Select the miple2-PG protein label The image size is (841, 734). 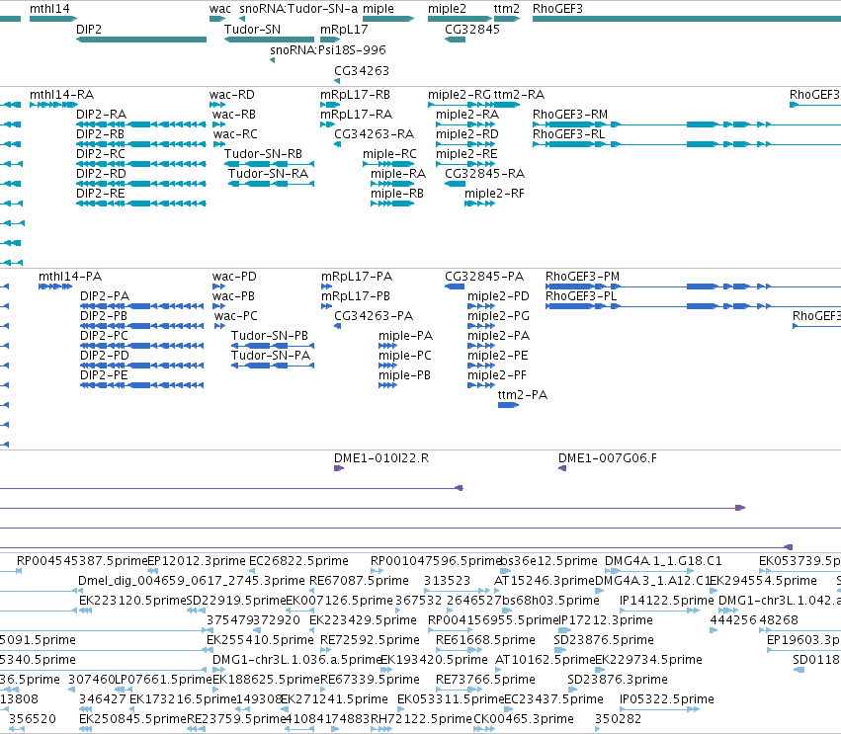point(498,316)
